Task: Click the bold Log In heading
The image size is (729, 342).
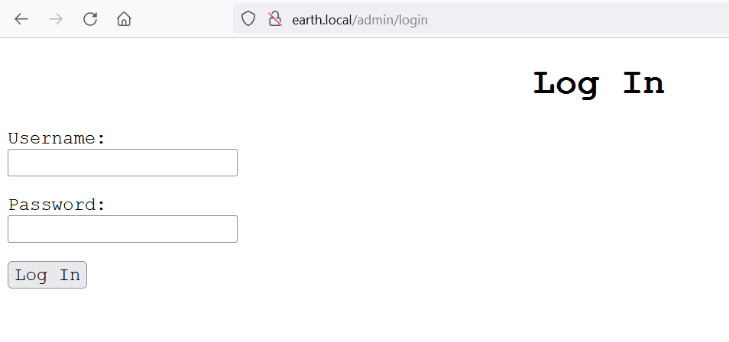Action: click(x=598, y=83)
